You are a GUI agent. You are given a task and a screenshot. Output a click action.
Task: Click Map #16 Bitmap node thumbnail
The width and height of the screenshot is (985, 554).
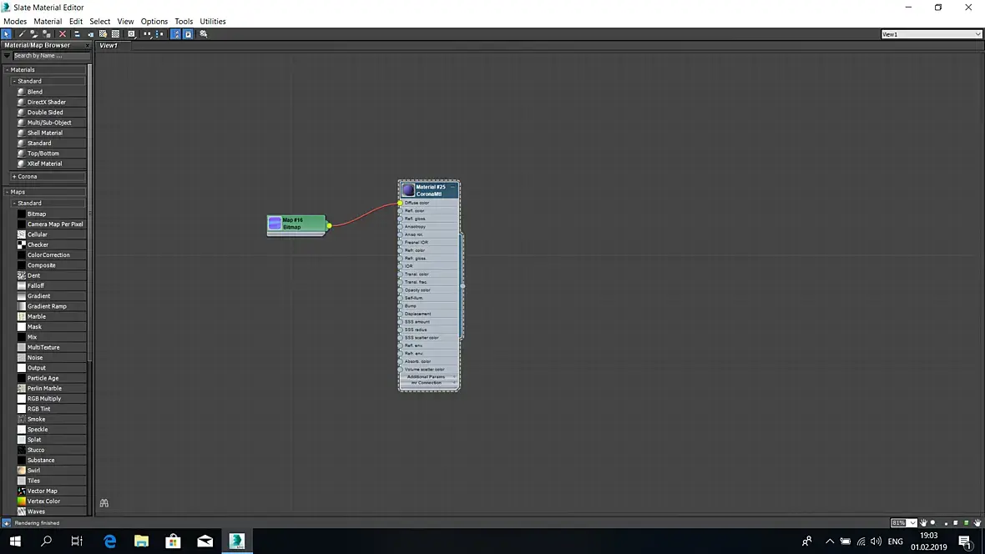(x=275, y=224)
